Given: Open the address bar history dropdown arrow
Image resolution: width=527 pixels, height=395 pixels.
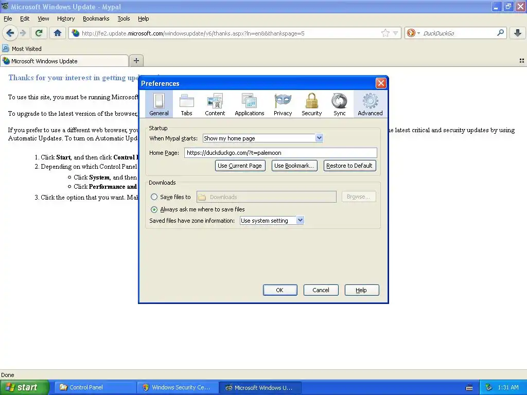Looking at the screenshot, I should point(396,33).
